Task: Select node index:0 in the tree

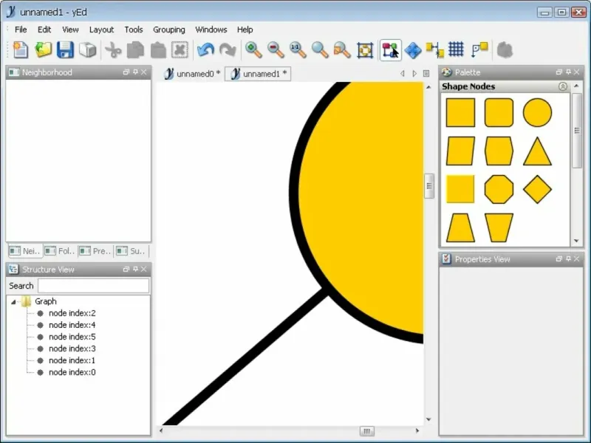Action: coord(72,372)
